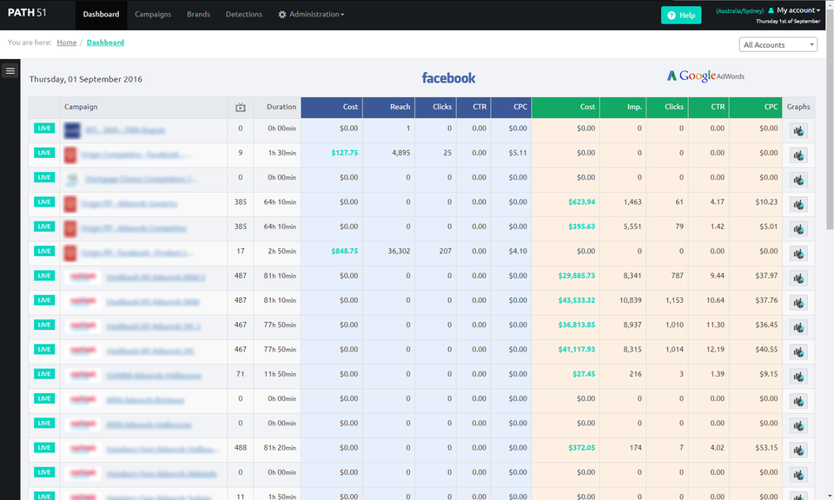Open the graphs icon for the first campaign row
Image resolution: width=834 pixels, height=500 pixels.
pyautogui.click(x=798, y=131)
